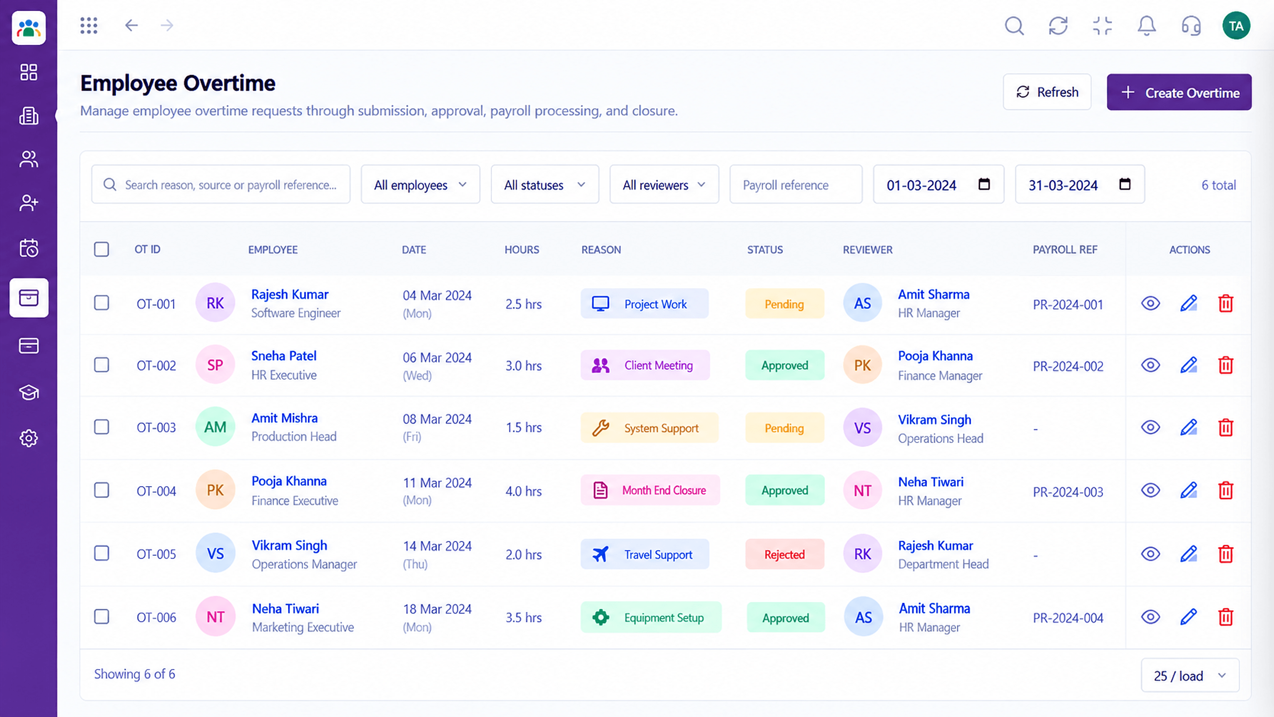Screen dimensions: 1274x717
Task: Select the active archive box sidebar icon
Action: 29,298
